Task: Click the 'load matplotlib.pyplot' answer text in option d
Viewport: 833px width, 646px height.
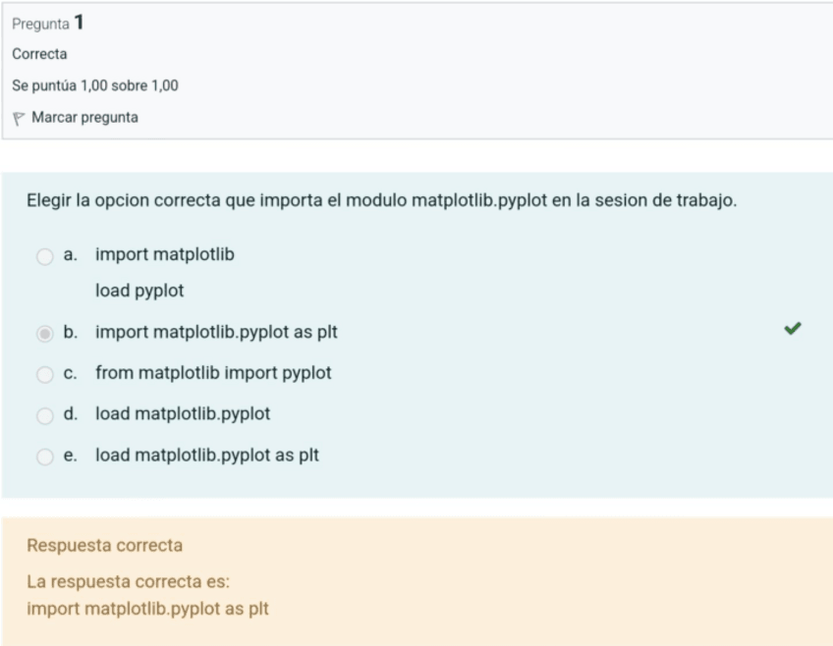Action: pos(183,414)
